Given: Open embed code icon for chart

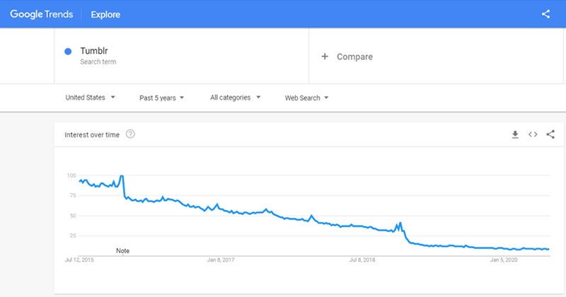Looking at the screenshot, I should [x=533, y=134].
